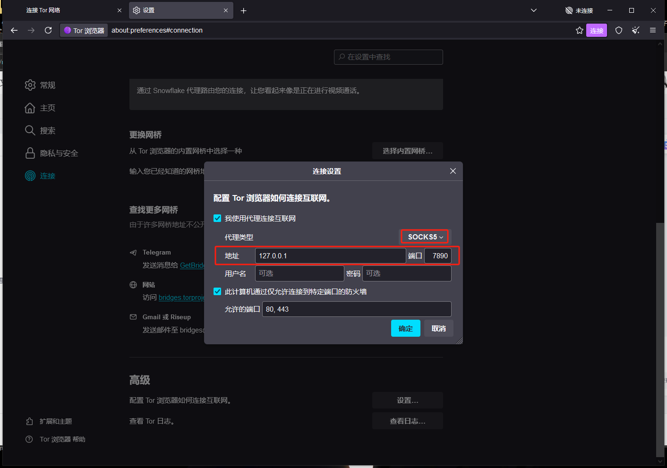
Task: Go back with the back arrow
Action: pyautogui.click(x=14, y=30)
